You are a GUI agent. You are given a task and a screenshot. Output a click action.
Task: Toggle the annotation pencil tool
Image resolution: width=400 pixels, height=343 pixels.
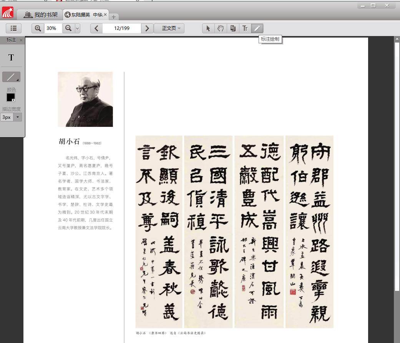click(257, 28)
